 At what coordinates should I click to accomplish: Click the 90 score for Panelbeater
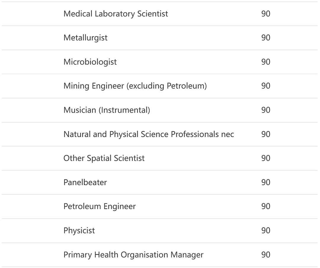click(x=266, y=182)
